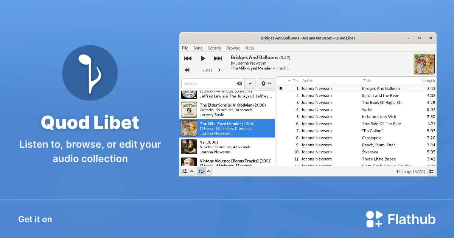Open the Control menu

point(214,48)
